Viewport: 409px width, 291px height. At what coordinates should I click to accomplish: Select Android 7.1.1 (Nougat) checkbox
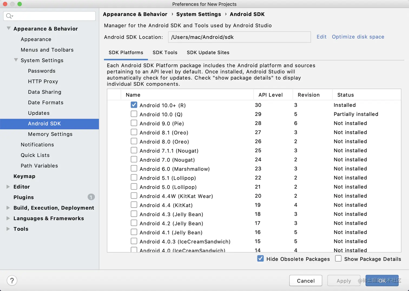tap(134, 150)
